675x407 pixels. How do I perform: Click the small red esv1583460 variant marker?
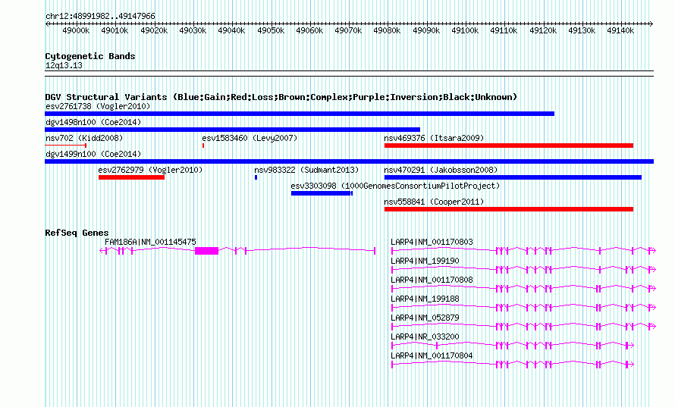pyautogui.click(x=203, y=146)
